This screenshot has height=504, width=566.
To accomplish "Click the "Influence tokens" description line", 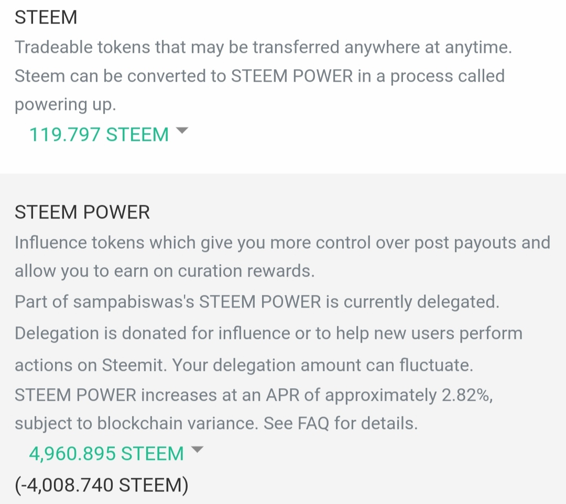I will [x=282, y=243].
